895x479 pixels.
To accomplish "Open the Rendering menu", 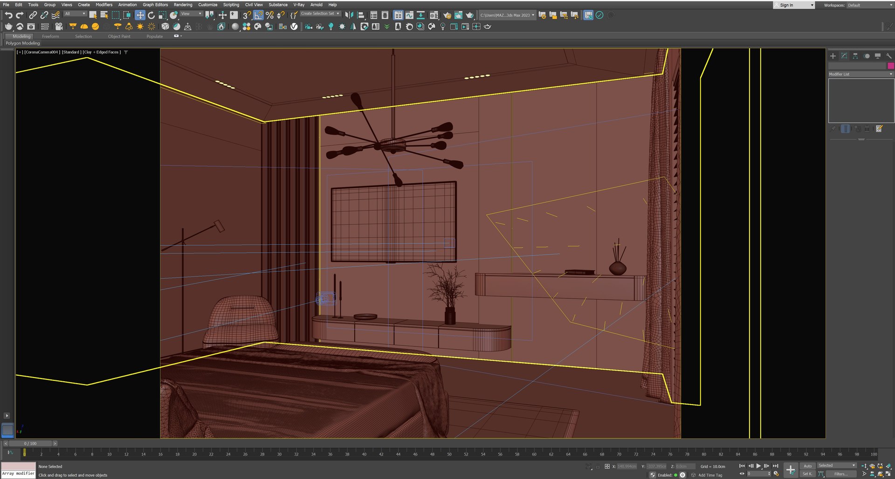I will click(x=183, y=5).
